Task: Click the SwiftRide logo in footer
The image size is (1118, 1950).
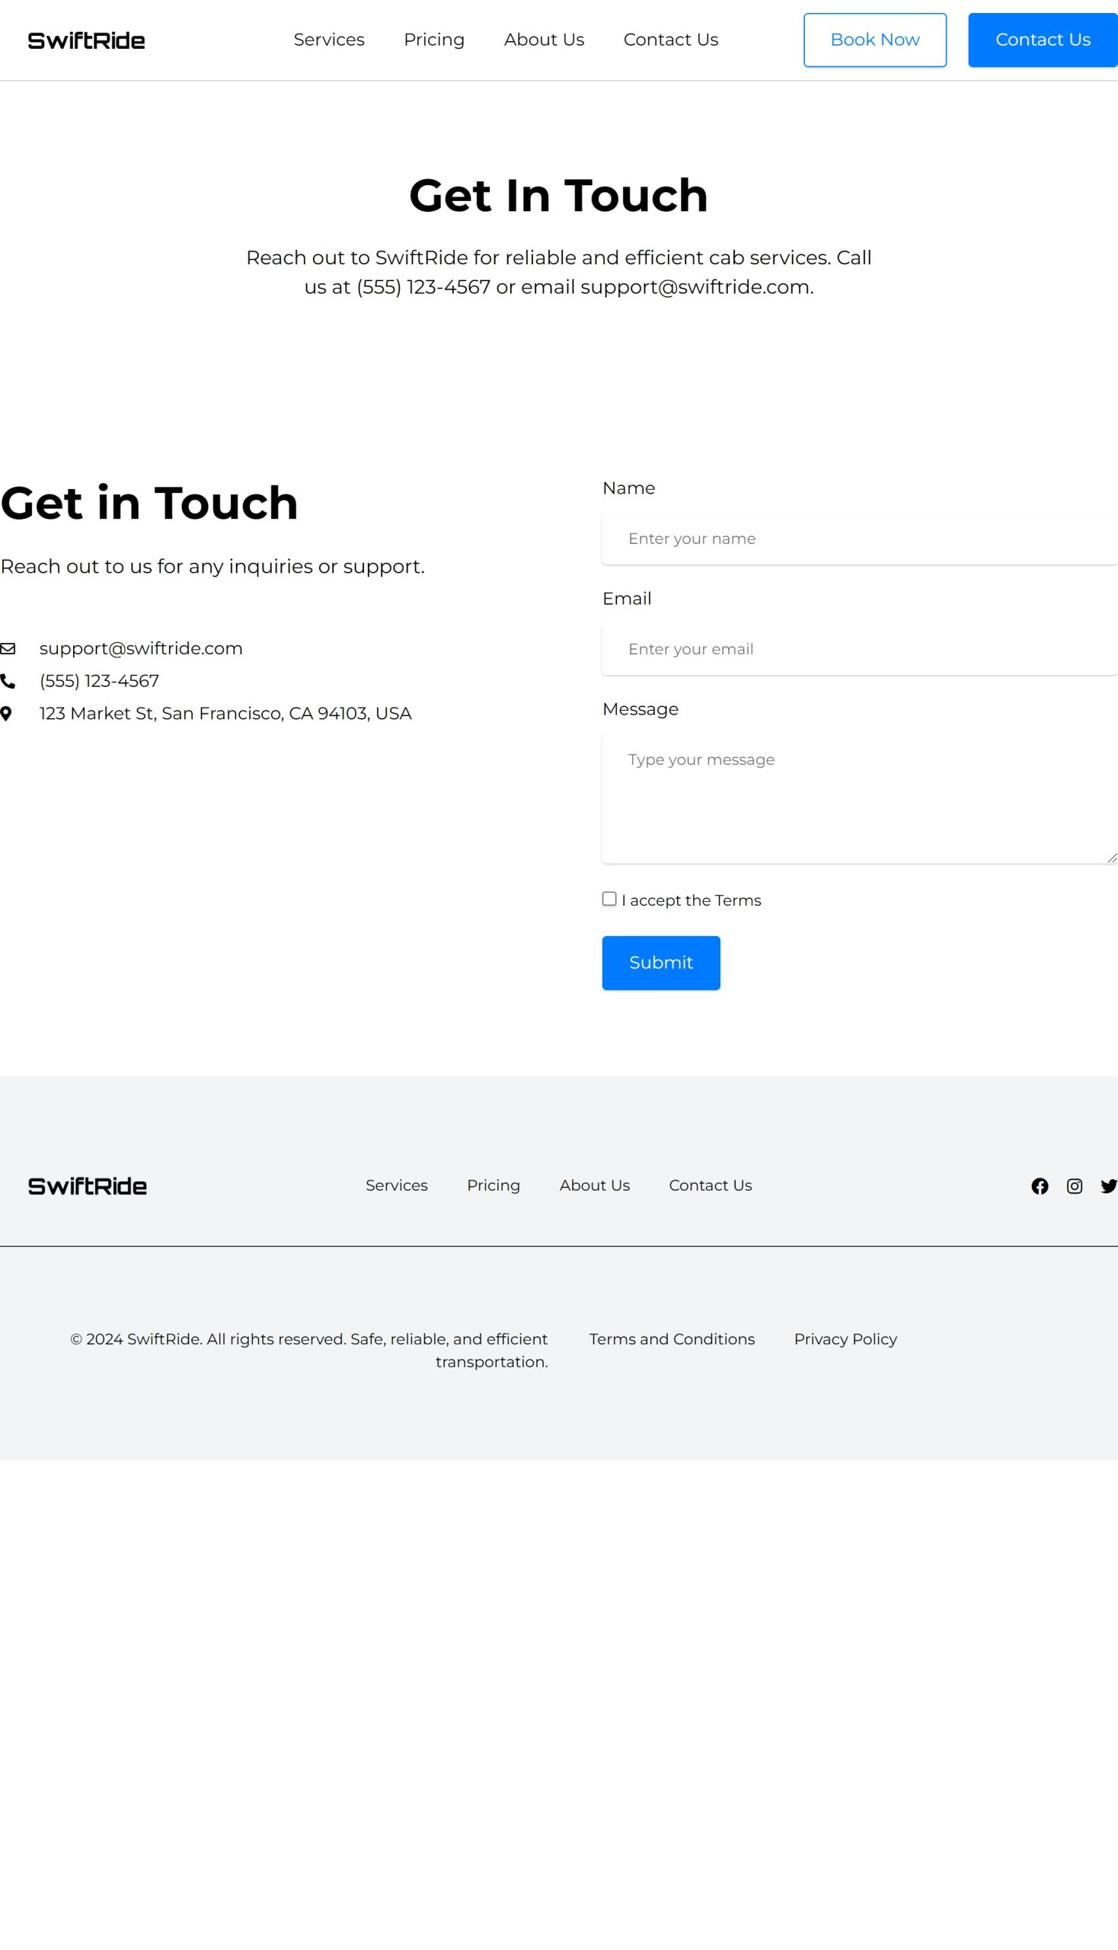Action: pyautogui.click(x=87, y=1186)
